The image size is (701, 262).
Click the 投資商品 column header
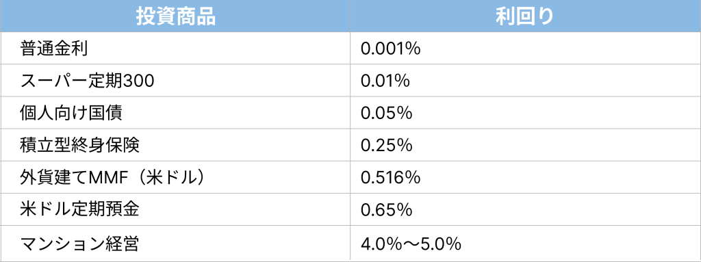tap(175, 16)
